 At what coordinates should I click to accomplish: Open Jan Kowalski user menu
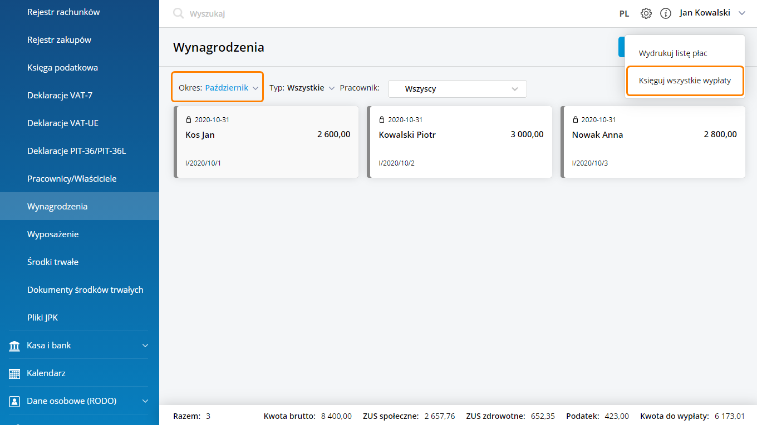(711, 13)
